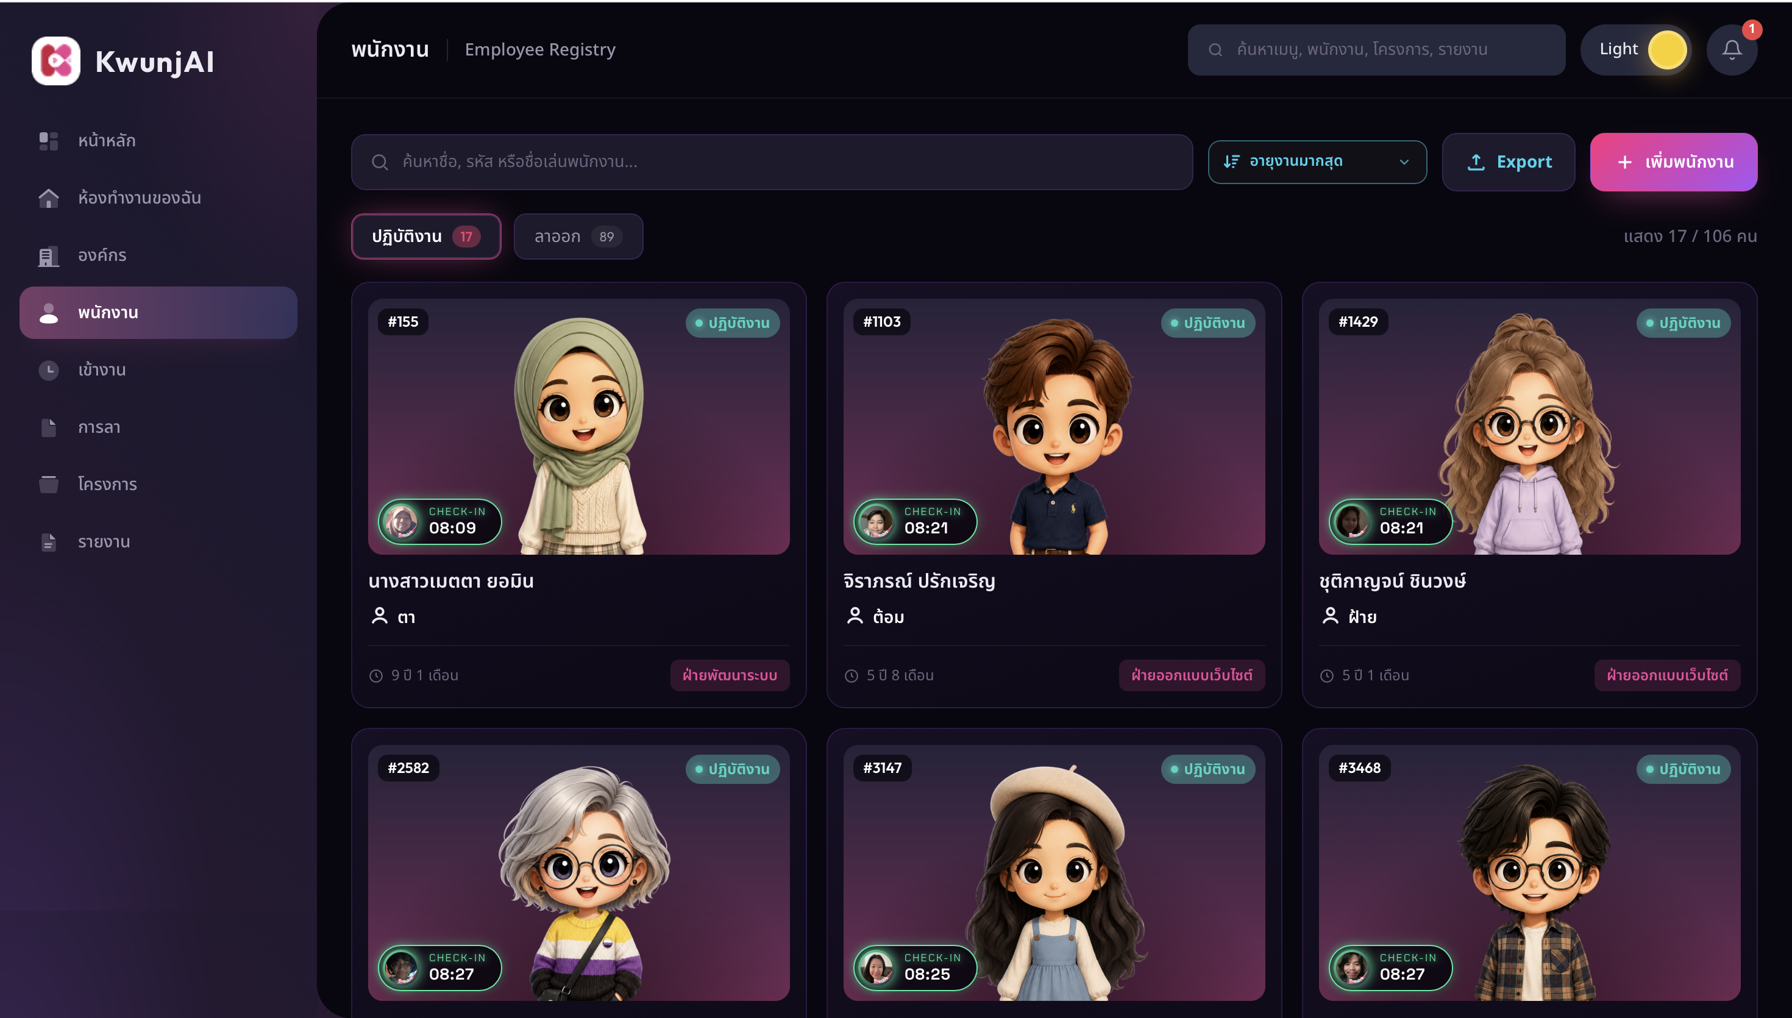The width and height of the screenshot is (1792, 1018).
Task: Switch to the ลาออก tab
Action: point(578,237)
